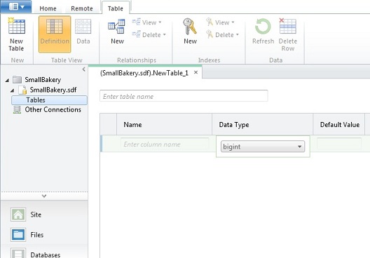The height and width of the screenshot is (258, 370).
Task: Select the row header of first column row
Action: 109,144
